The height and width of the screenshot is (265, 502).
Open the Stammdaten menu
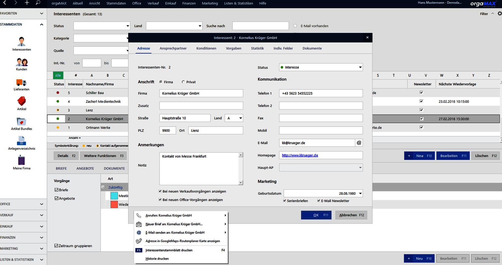(116, 3)
